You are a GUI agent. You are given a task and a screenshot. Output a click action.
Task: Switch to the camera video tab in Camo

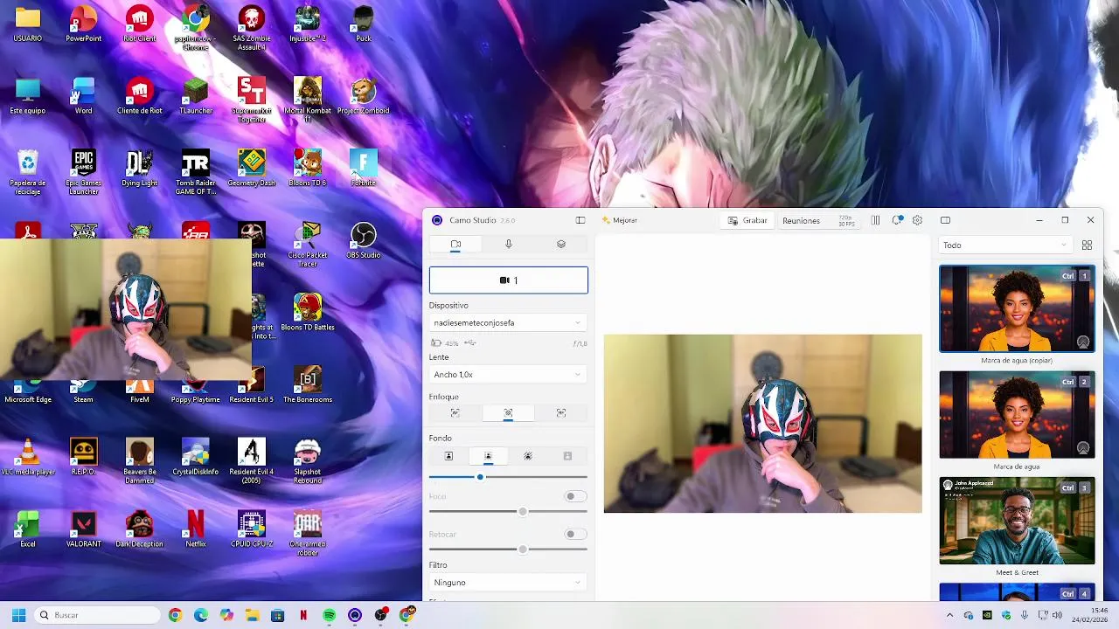click(455, 245)
